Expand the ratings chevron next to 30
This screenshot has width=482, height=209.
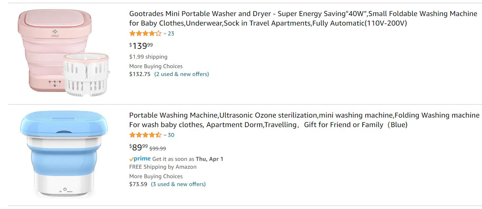pos(165,135)
